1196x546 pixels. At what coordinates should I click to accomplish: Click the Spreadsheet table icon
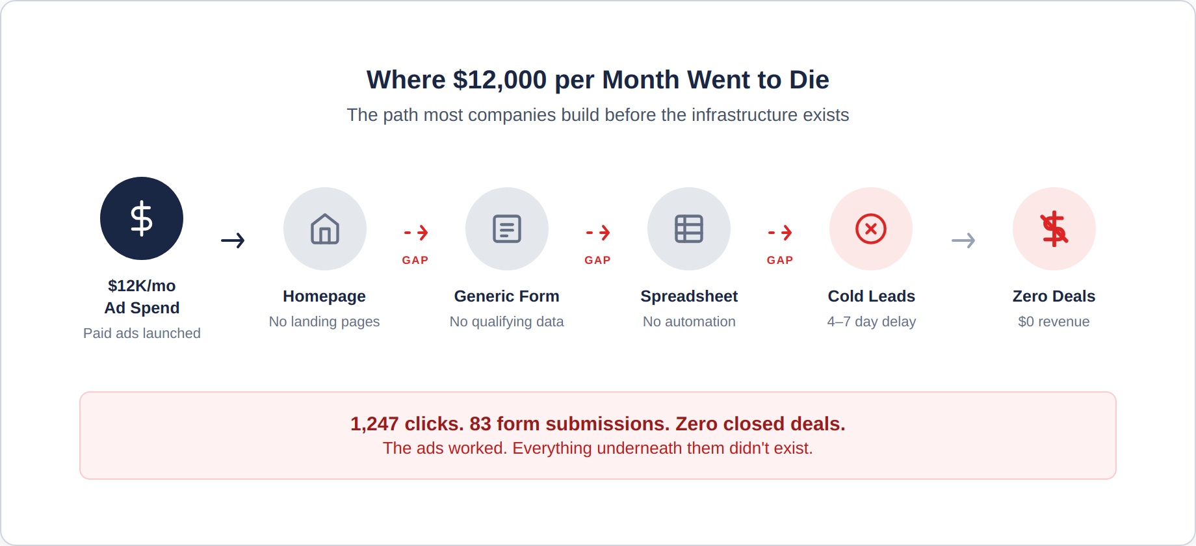689,229
